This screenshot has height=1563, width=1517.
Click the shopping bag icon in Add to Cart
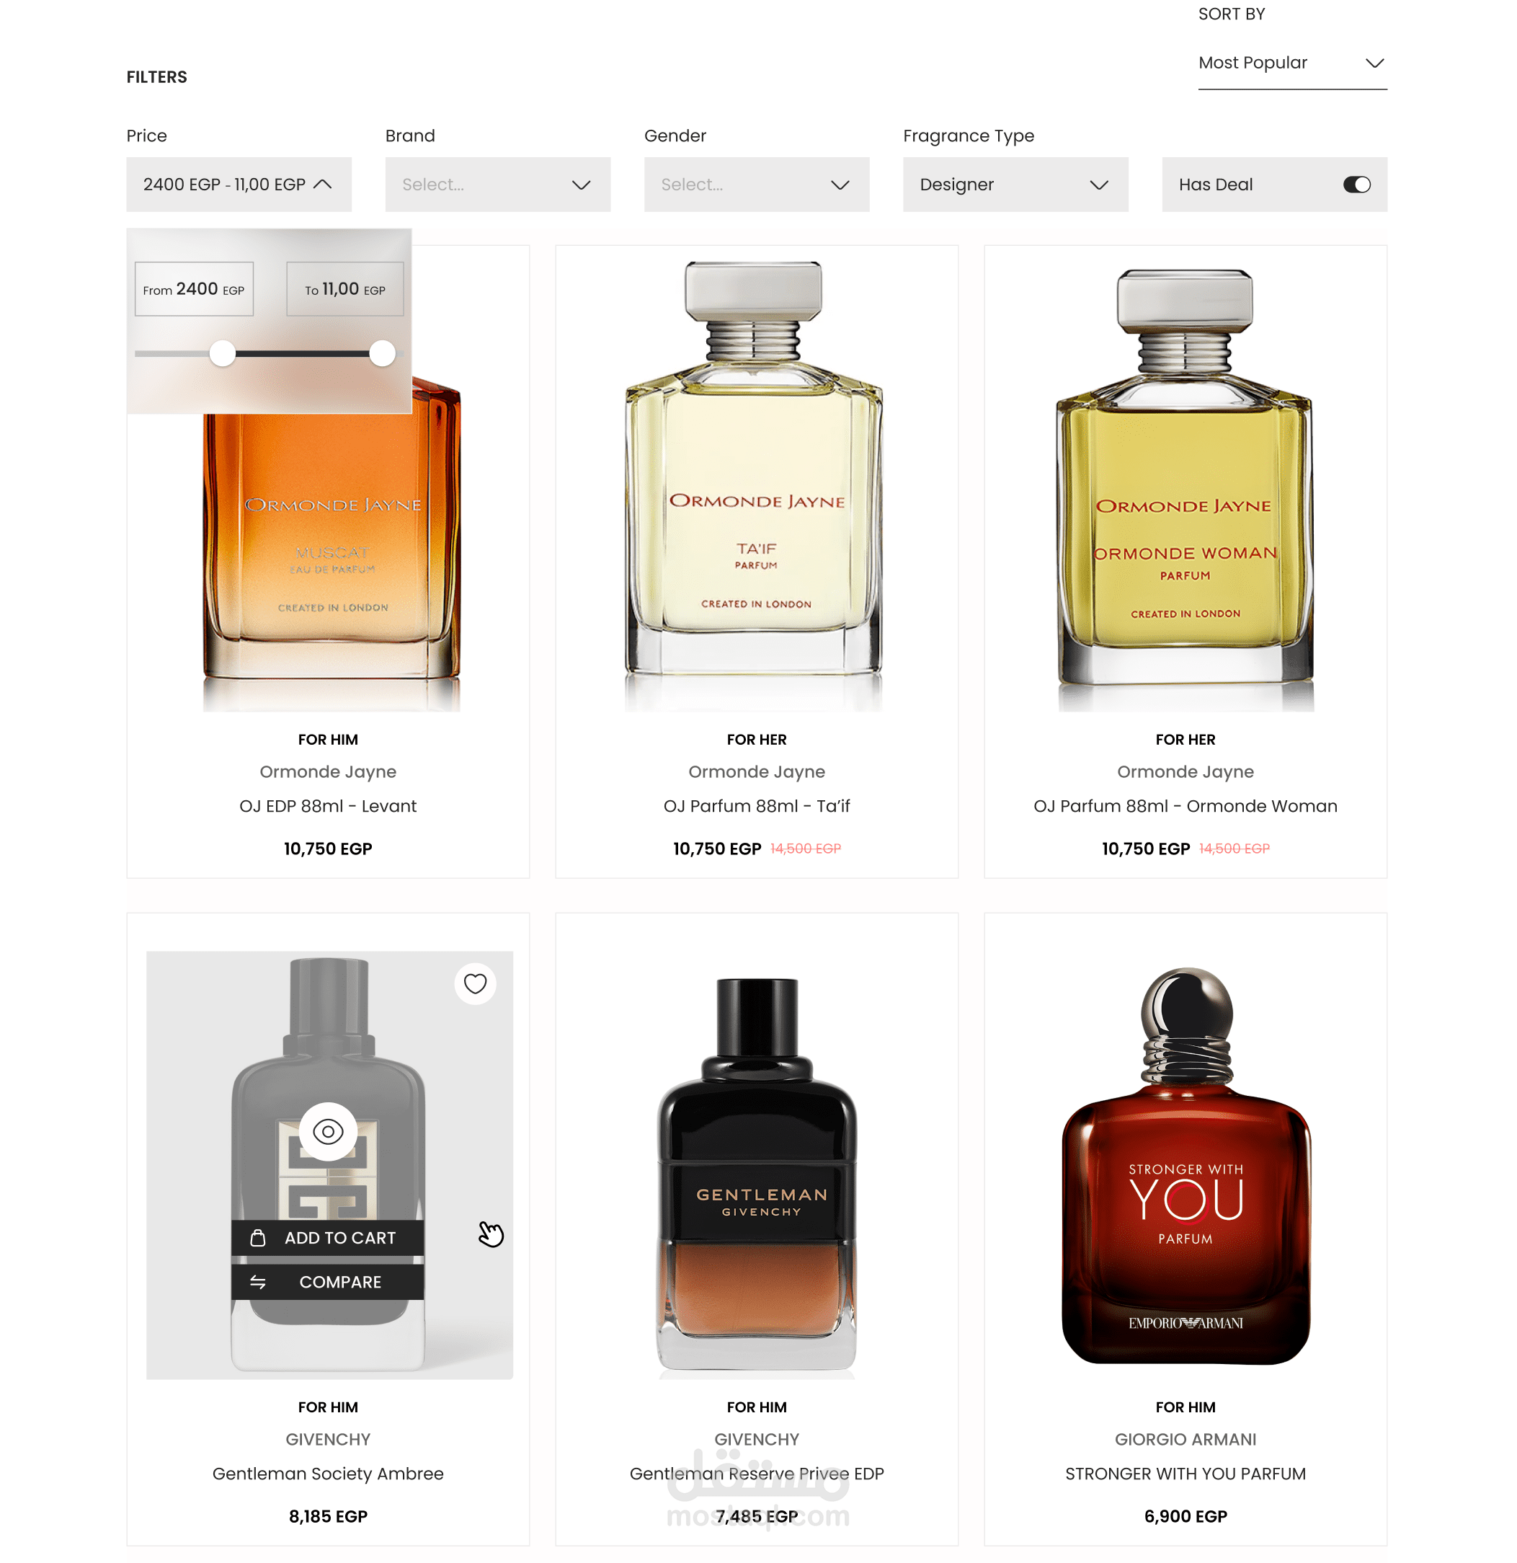tap(257, 1237)
